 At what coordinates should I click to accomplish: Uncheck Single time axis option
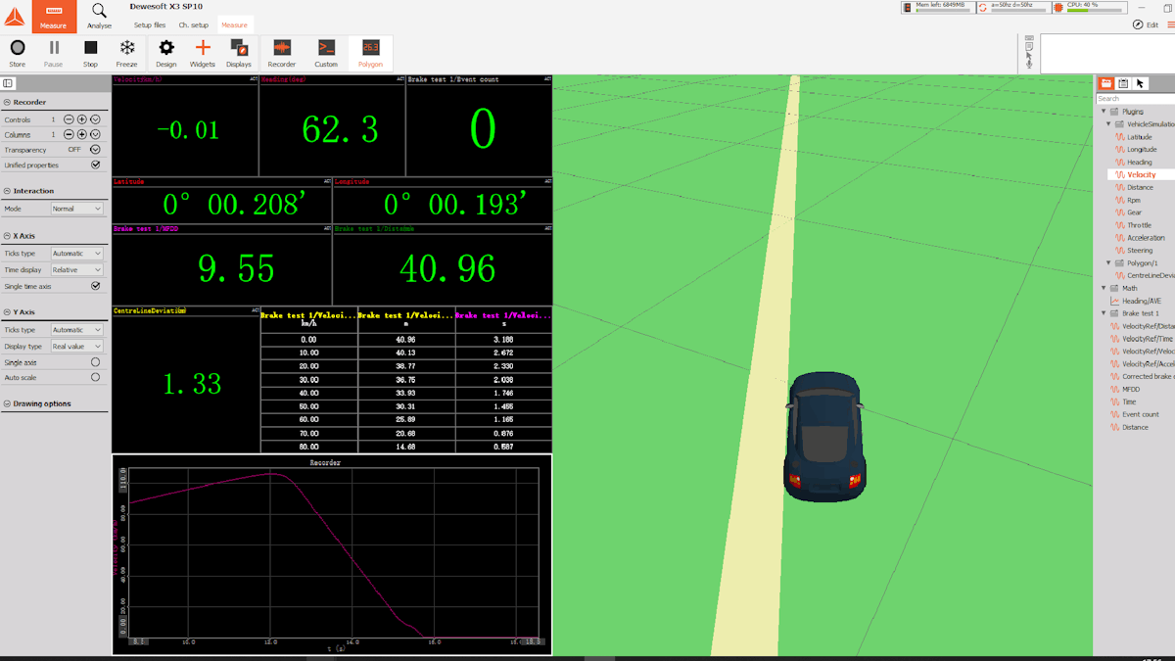pyautogui.click(x=95, y=286)
